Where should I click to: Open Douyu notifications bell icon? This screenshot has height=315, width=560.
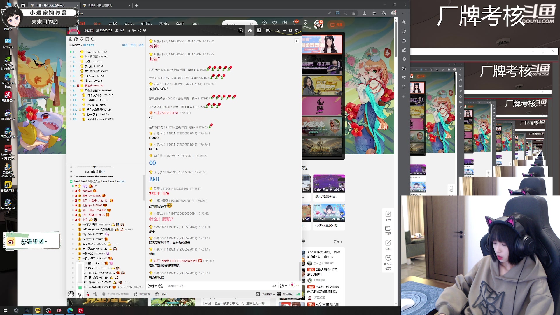tap(295, 23)
